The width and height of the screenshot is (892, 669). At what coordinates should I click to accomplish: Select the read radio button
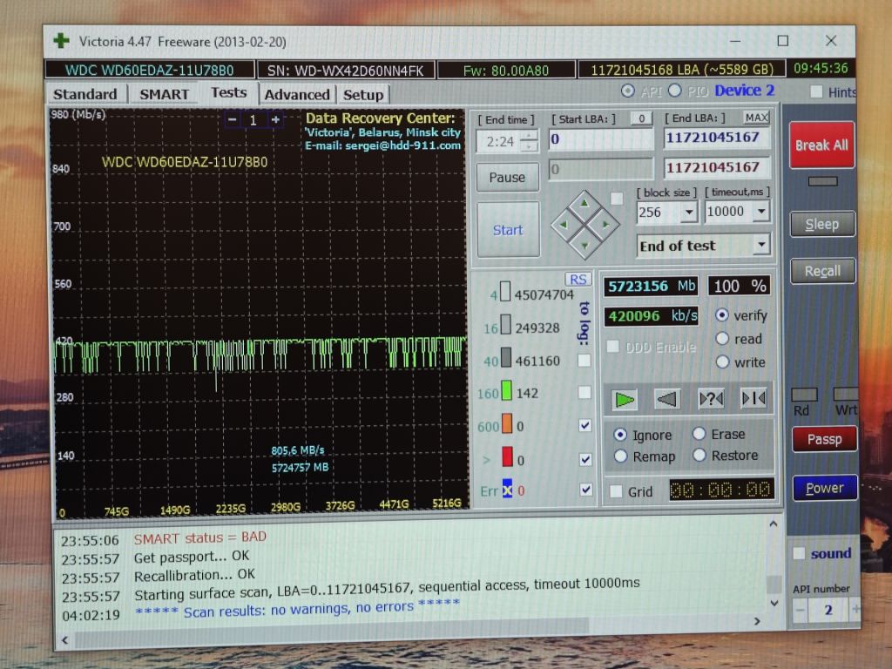click(x=722, y=339)
